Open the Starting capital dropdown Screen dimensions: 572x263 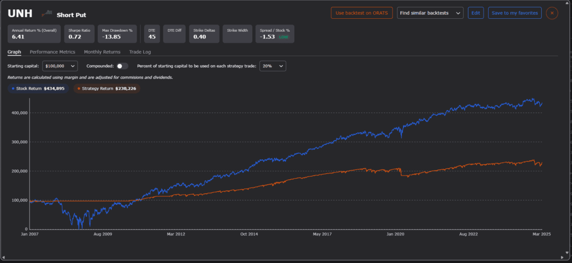[60, 66]
